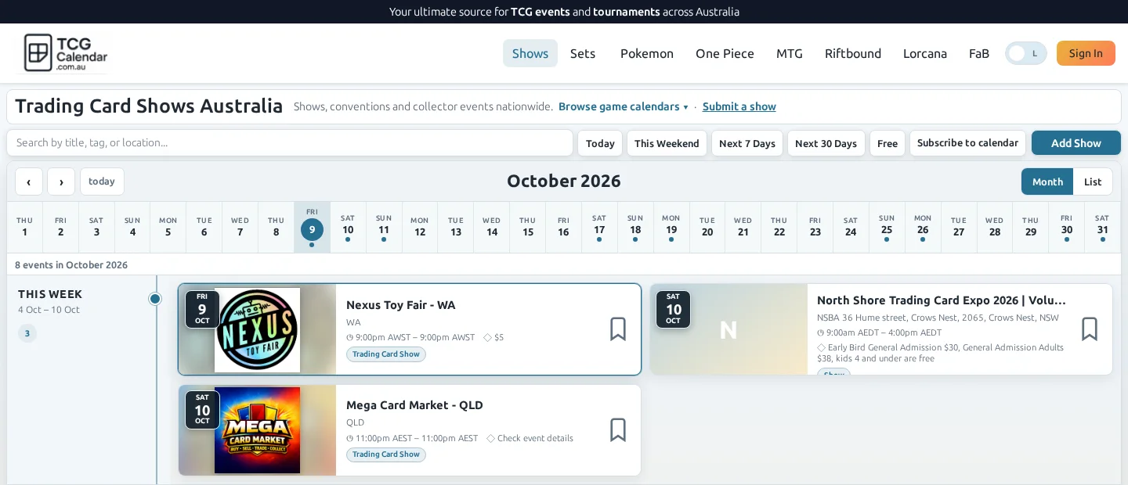Open North Shore Expo placeholder thumbnail
The width and height of the screenshot is (1128, 485).
click(x=728, y=329)
